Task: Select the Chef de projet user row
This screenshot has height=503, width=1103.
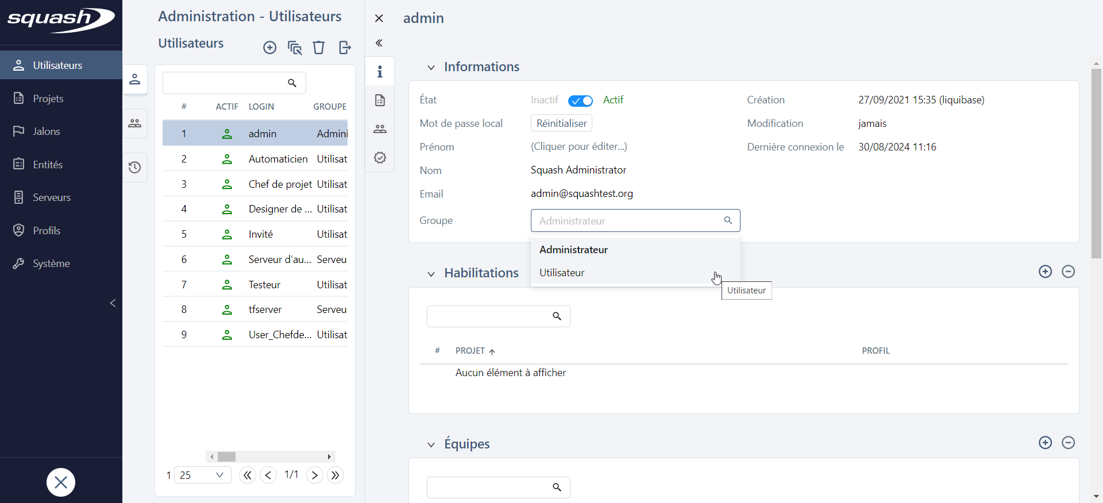Action: (255, 184)
